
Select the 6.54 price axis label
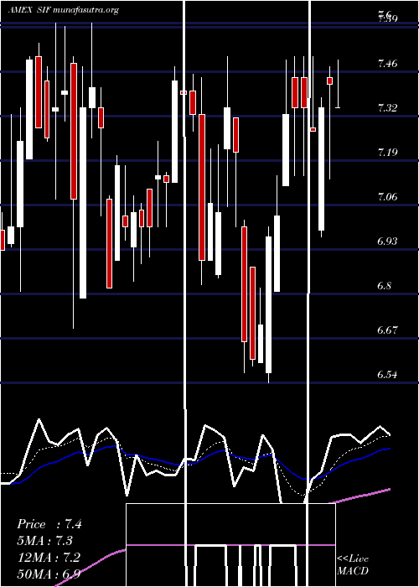pyautogui.click(x=387, y=375)
